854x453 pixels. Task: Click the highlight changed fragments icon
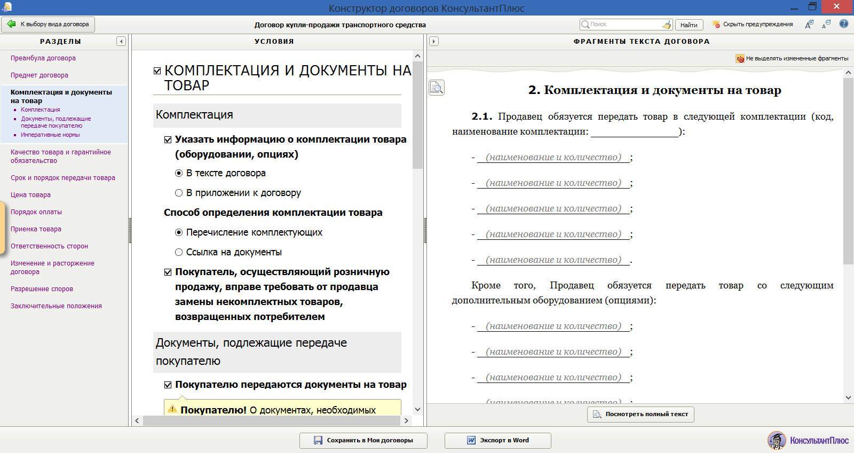(740, 59)
